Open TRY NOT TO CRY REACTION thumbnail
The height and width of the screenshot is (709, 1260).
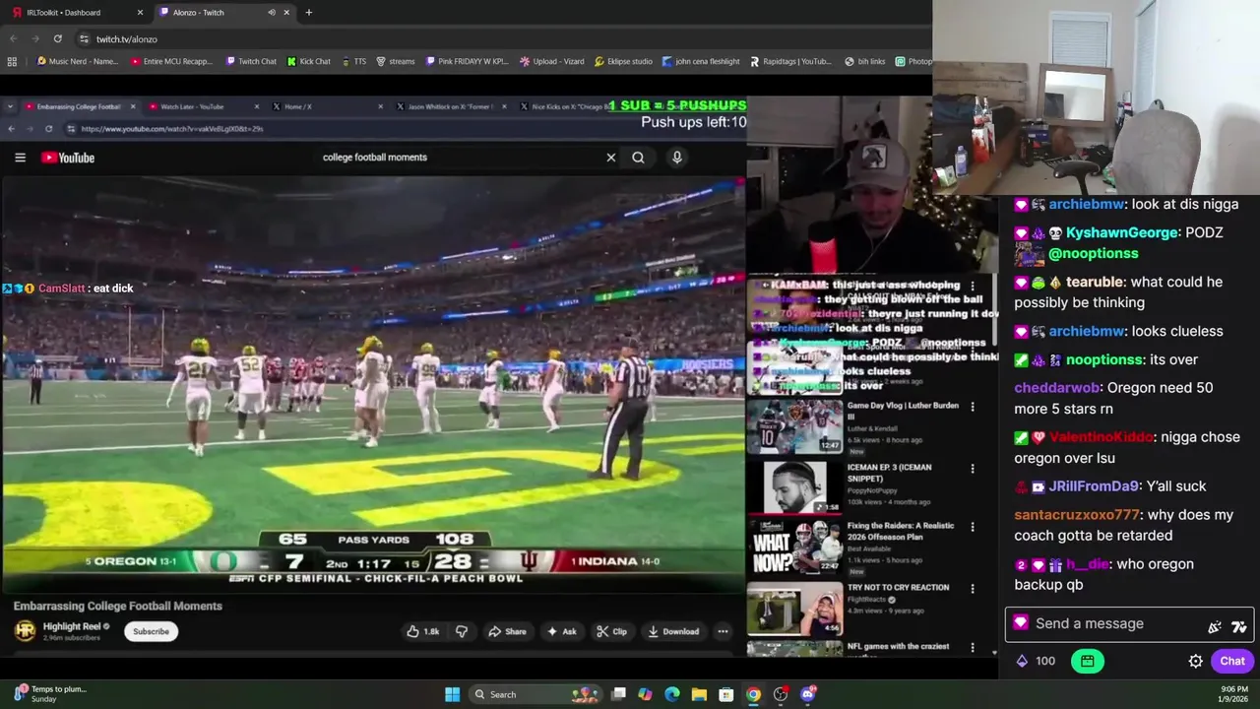794,608
